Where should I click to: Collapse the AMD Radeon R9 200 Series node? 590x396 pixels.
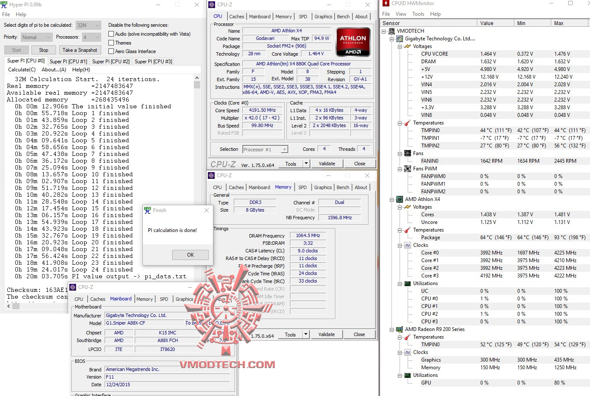[392, 329]
